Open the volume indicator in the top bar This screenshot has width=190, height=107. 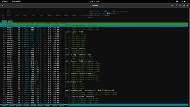pos(185,1)
